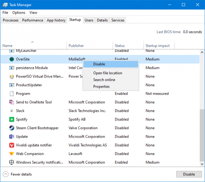Choose Disable from the context menu
Screen dimensions: 205x182
point(99,64)
